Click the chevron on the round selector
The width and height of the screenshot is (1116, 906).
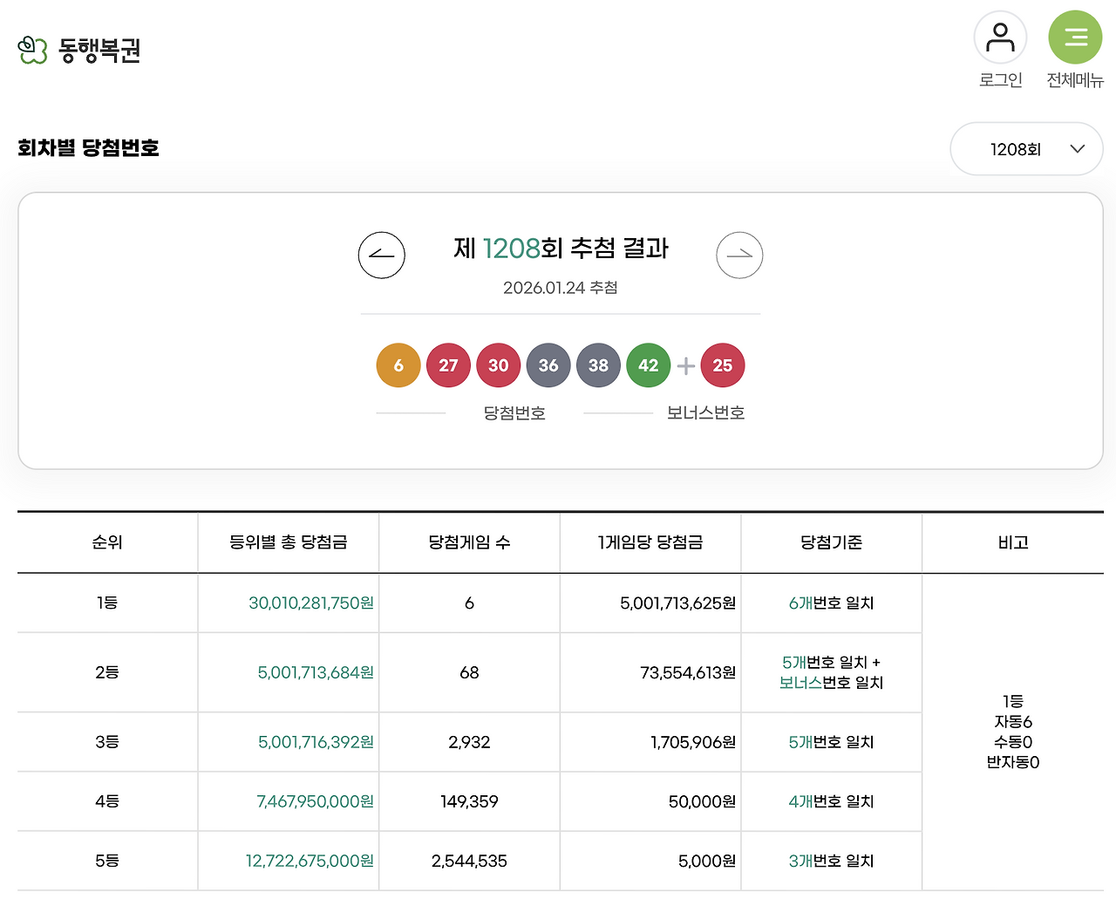1076,148
